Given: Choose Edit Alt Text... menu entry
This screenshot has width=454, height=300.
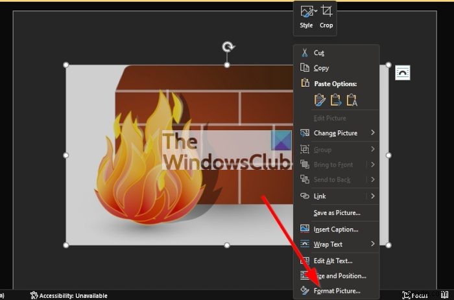Looking at the screenshot, I should coord(337,260).
